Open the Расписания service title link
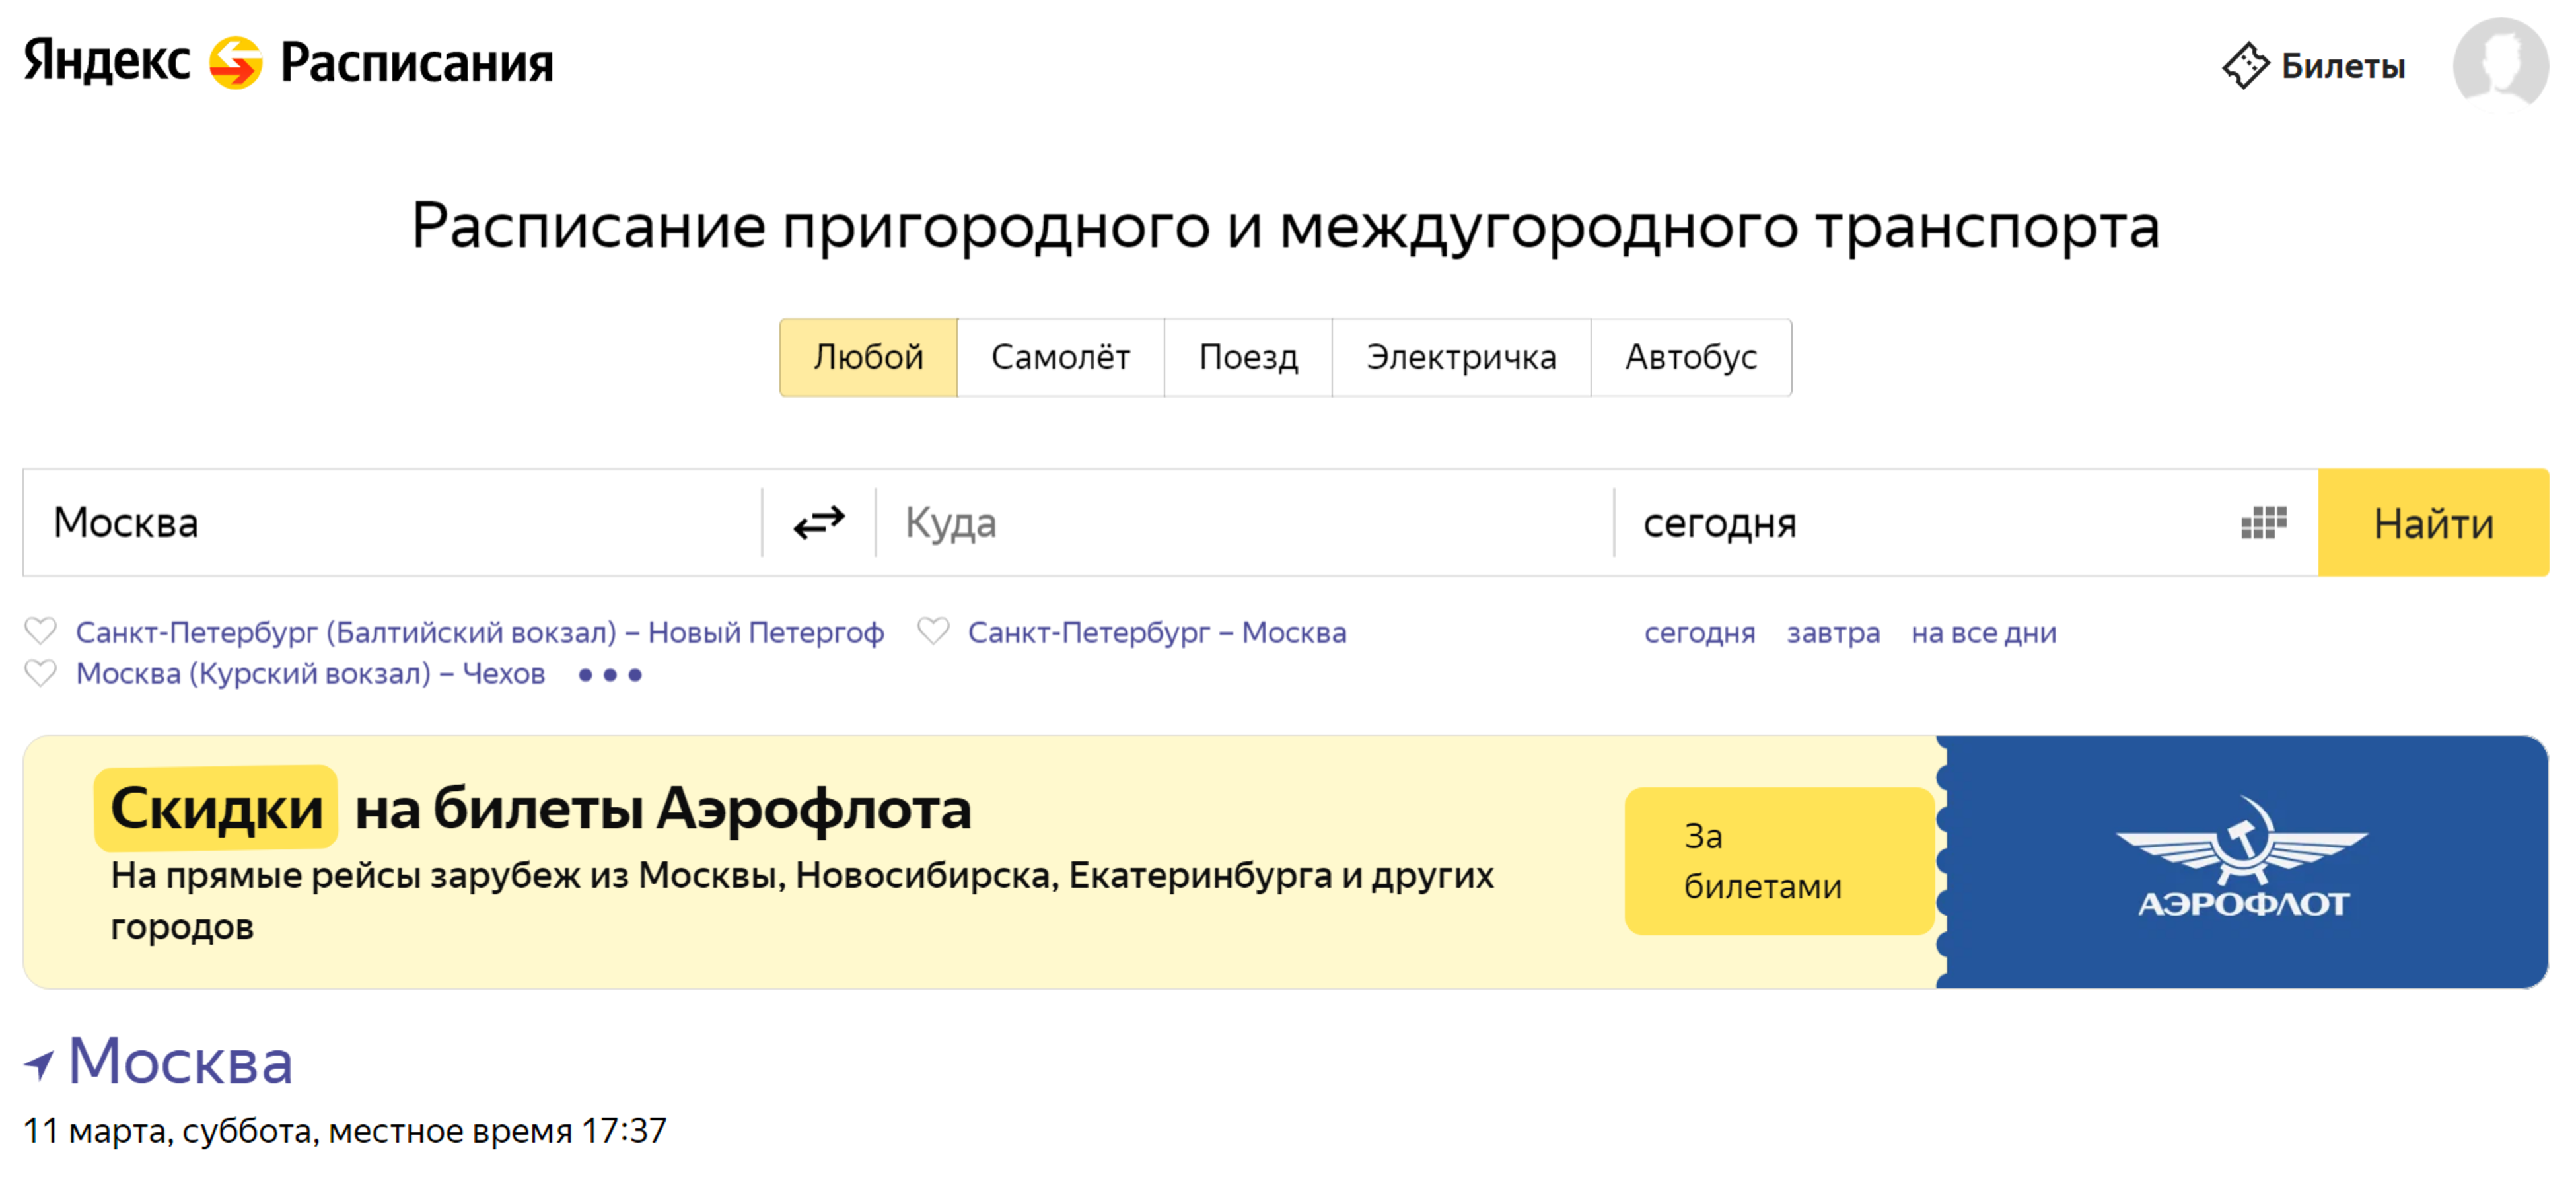Image resolution: width=2576 pixels, height=1189 pixels. pyautogui.click(x=417, y=63)
